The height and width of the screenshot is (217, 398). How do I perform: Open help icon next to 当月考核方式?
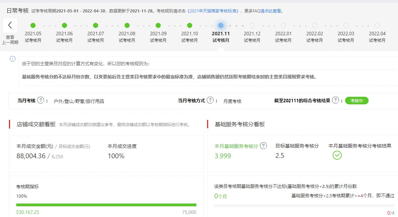210,100
